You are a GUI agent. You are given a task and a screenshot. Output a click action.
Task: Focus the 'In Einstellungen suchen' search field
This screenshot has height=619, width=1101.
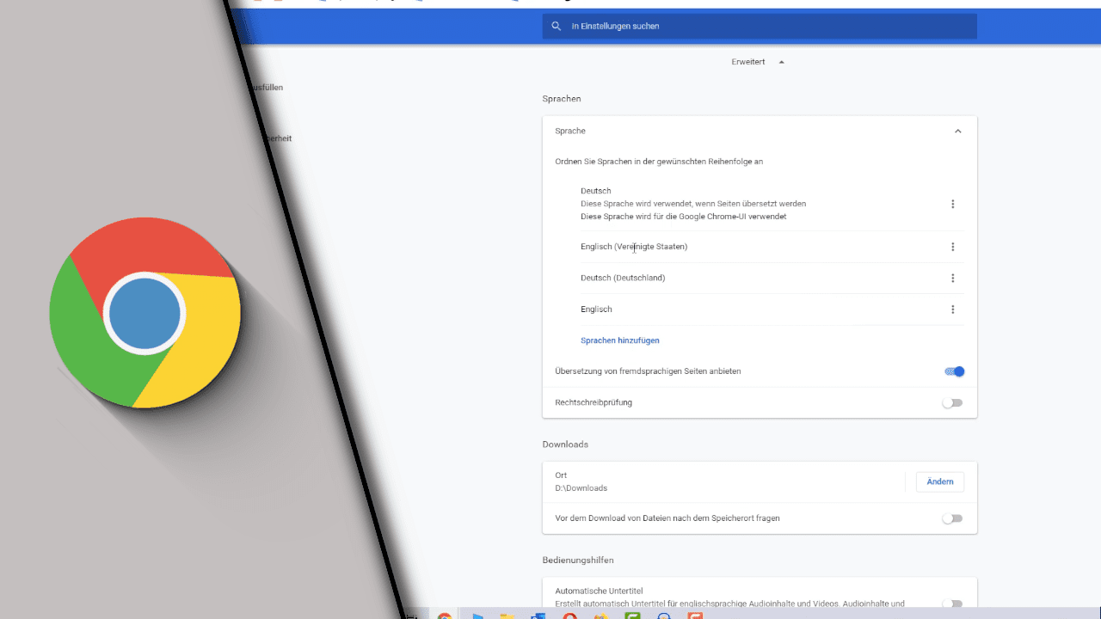[760, 26]
